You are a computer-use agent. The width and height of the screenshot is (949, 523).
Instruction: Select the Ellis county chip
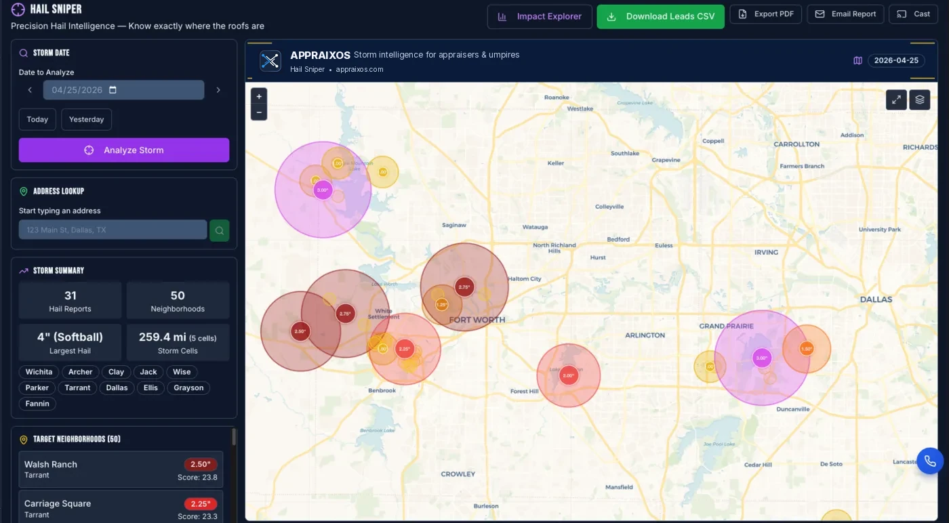(150, 388)
